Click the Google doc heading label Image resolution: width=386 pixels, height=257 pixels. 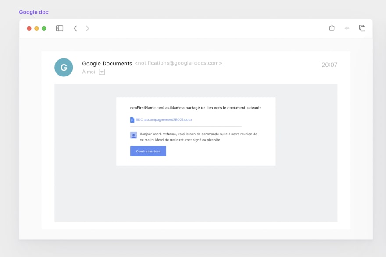(x=34, y=12)
